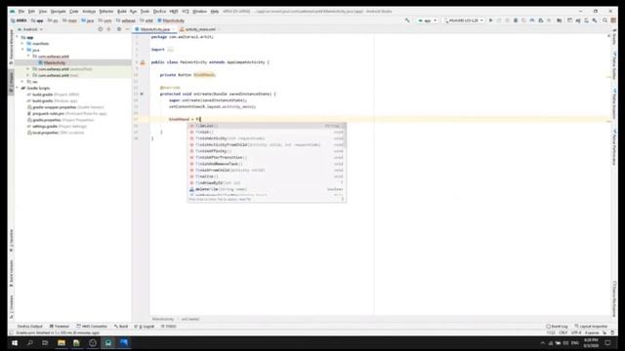The width and height of the screenshot is (625, 351).
Task: Open the File menu
Action: coord(21,12)
